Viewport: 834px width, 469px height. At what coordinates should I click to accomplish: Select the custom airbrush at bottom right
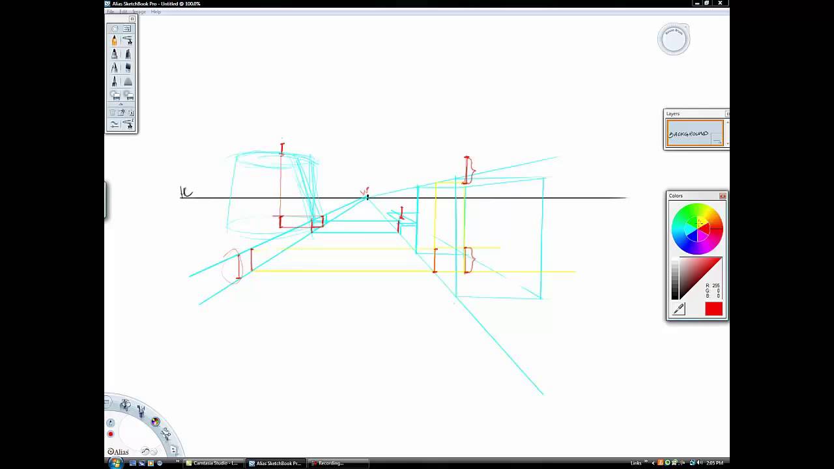coord(128,124)
